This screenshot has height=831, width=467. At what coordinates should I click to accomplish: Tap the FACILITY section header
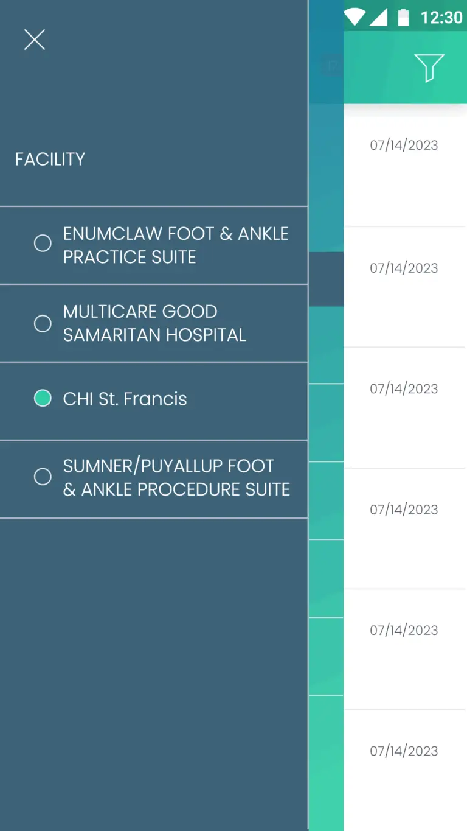click(50, 160)
